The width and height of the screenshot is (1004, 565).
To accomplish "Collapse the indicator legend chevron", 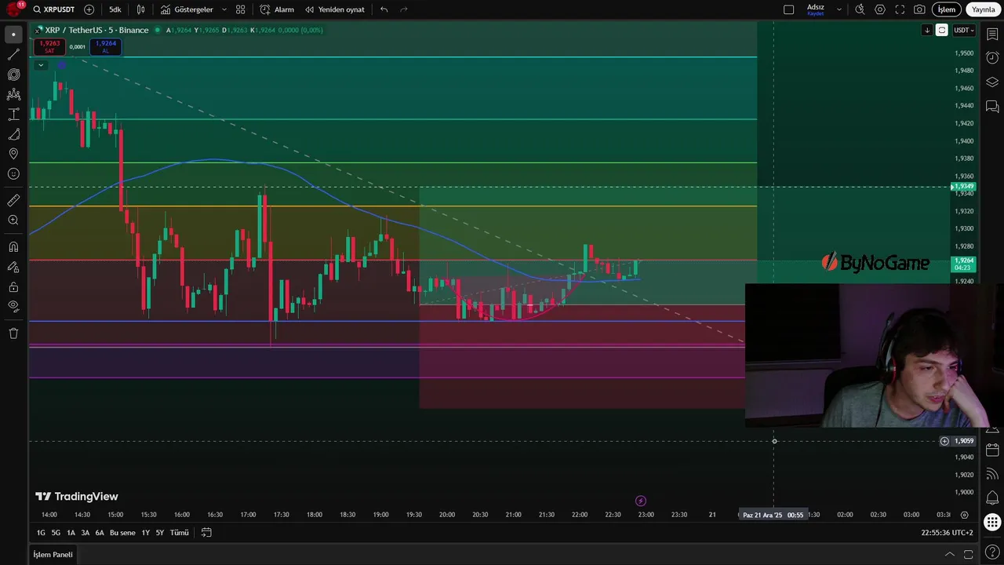I will click(x=41, y=65).
